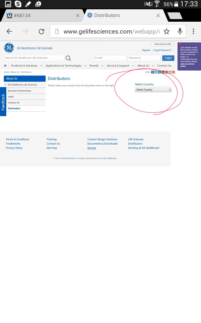This screenshot has height=323, width=201.
Task: Click the GE logo in the site header
Action: (x=9, y=48)
